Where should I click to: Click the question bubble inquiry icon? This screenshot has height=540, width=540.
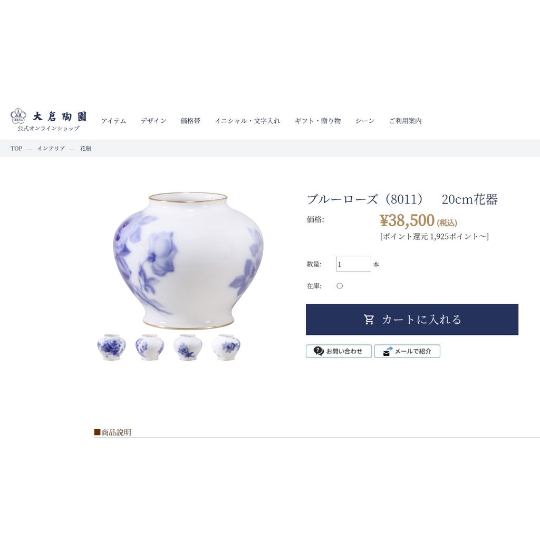coord(318,351)
